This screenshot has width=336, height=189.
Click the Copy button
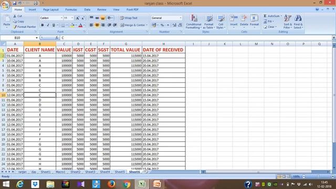(18, 22)
